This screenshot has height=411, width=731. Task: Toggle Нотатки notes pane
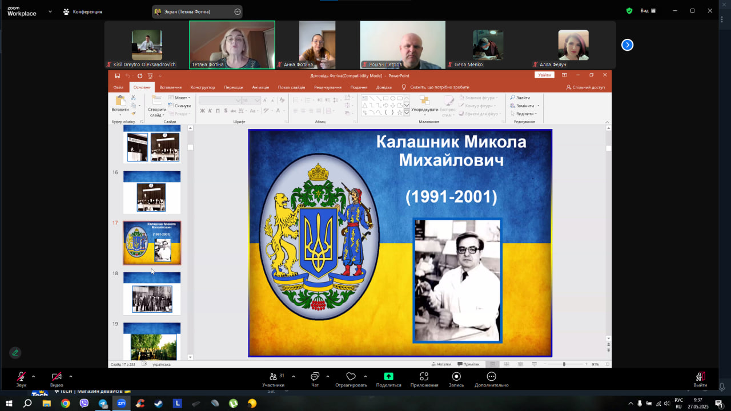(x=441, y=364)
